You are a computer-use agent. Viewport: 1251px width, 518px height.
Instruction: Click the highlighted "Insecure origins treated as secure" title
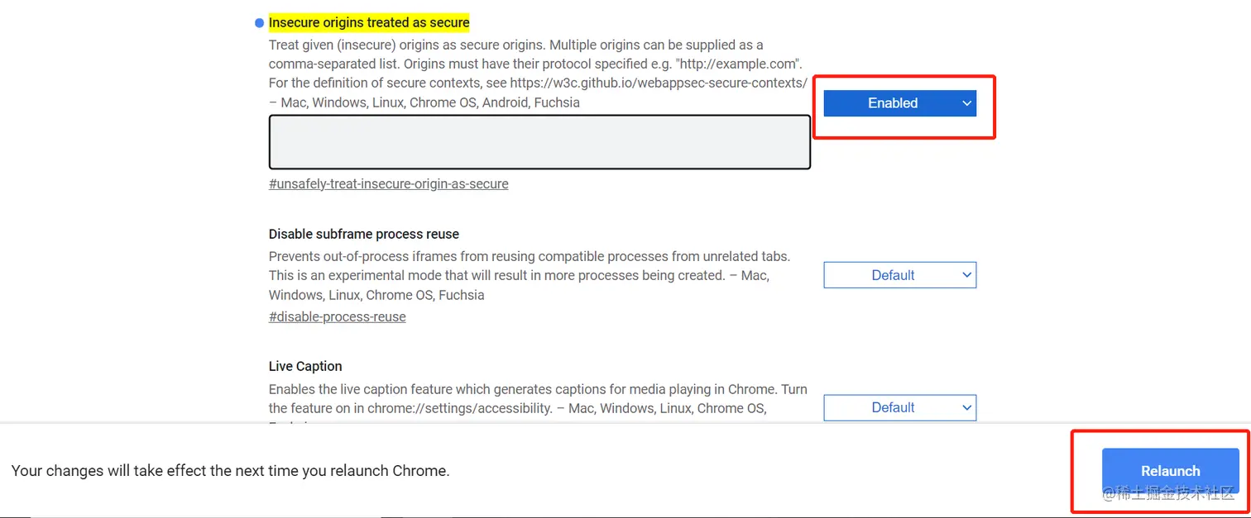pos(369,22)
